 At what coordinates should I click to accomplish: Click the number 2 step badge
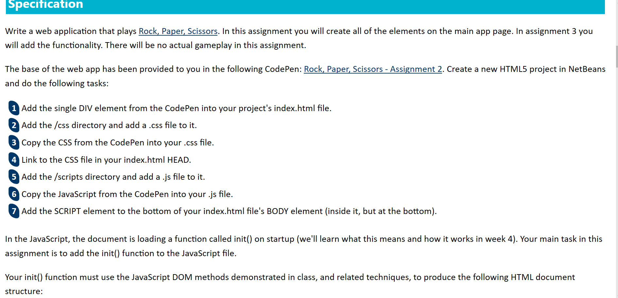pyautogui.click(x=14, y=125)
